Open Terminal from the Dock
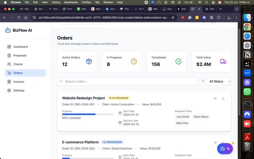Image resolution: width=254 pixels, height=159 pixels. coord(247,105)
